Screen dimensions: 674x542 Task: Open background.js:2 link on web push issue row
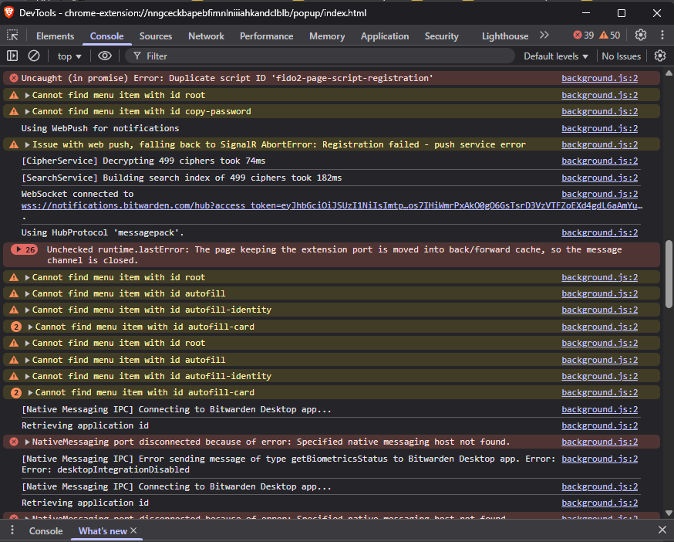(x=600, y=144)
